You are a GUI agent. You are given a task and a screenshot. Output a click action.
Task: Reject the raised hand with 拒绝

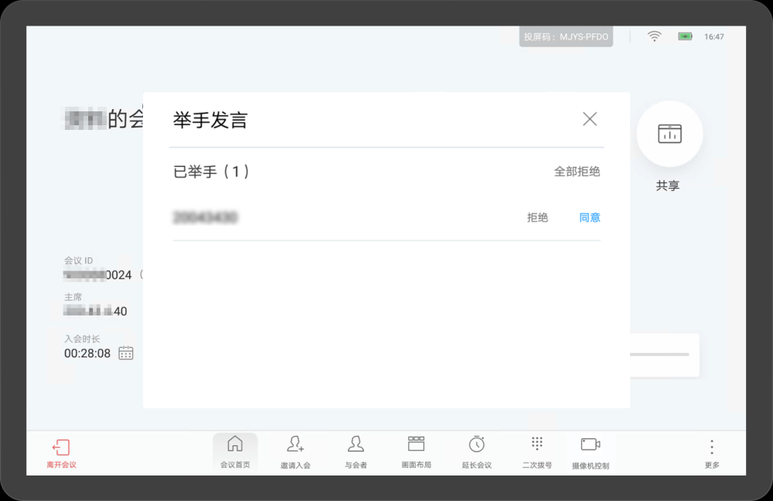(537, 217)
